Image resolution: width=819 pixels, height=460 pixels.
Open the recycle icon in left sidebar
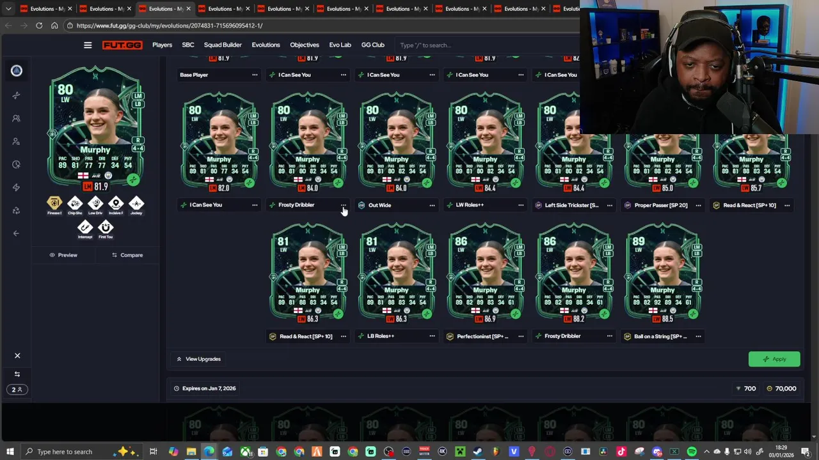coord(17,210)
